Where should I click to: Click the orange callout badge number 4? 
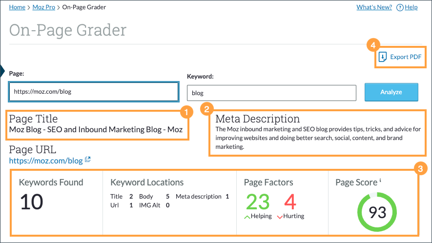(373, 45)
